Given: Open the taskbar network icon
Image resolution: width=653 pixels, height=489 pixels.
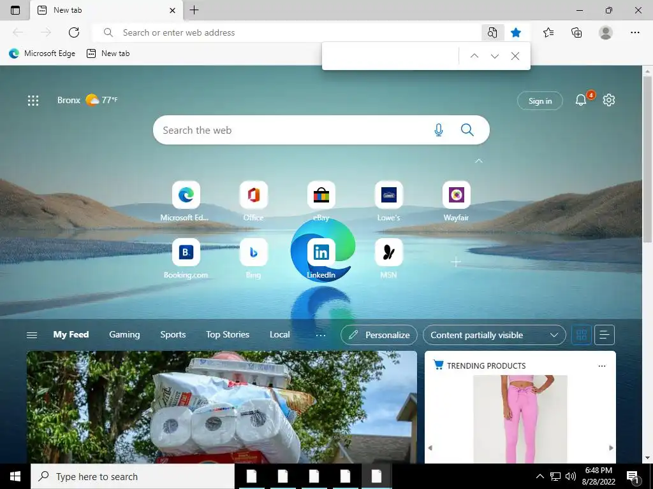Looking at the screenshot, I should 555,476.
